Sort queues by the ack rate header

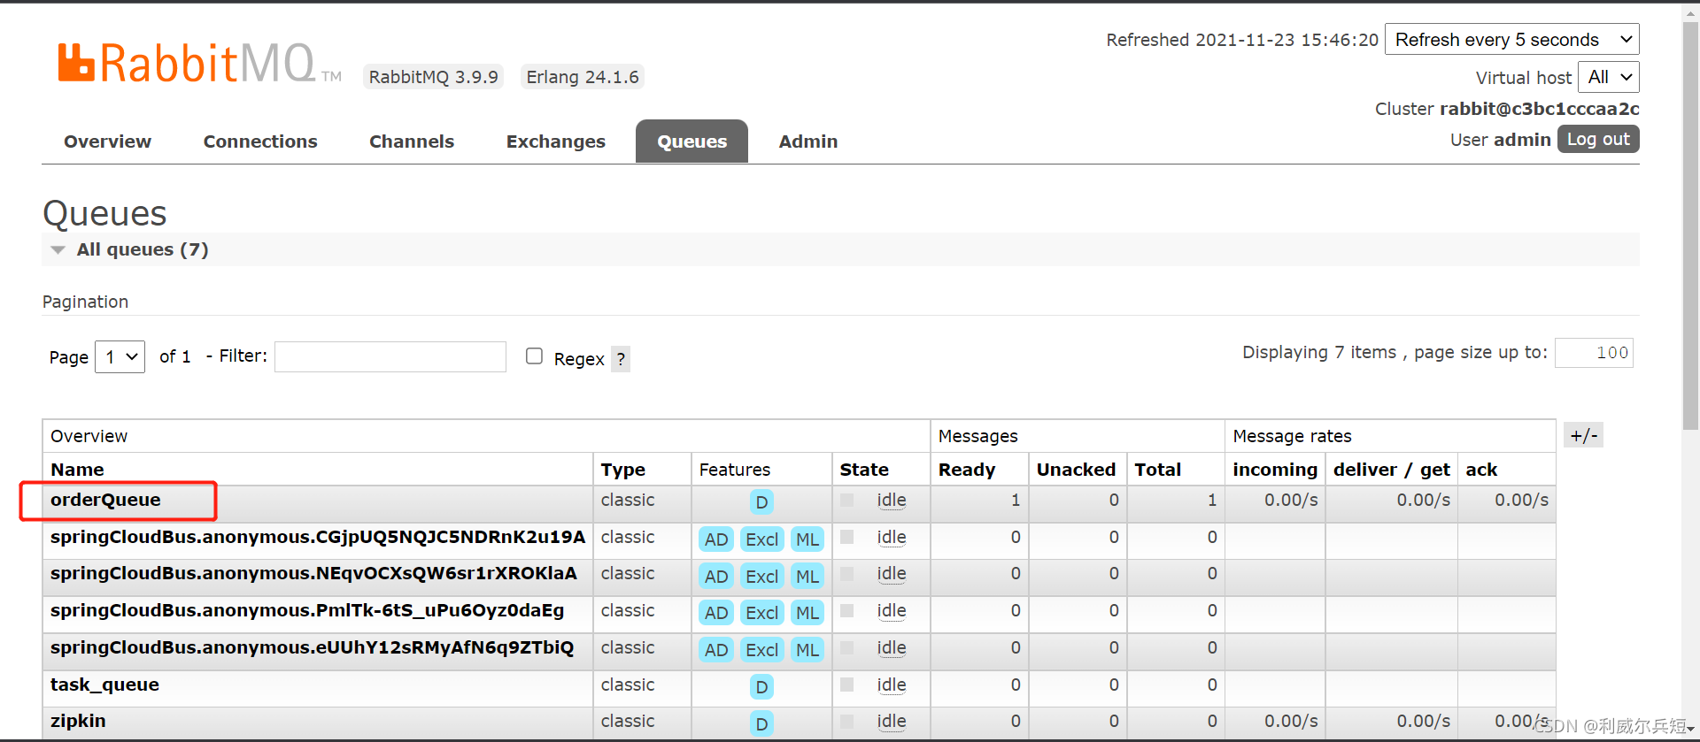tap(1481, 470)
